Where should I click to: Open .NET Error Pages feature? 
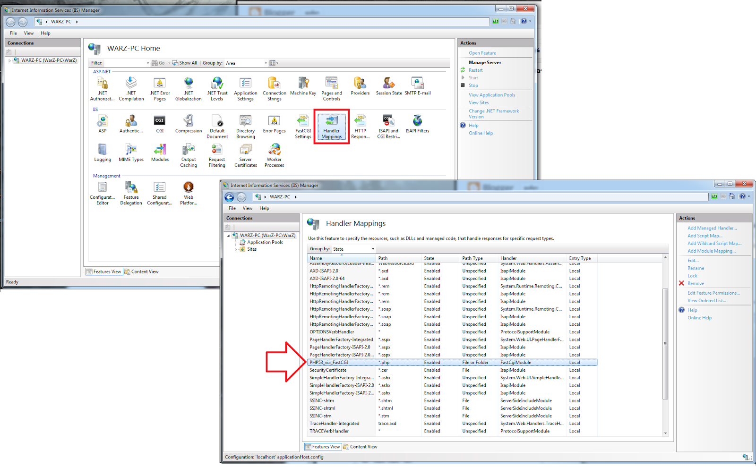(x=160, y=89)
